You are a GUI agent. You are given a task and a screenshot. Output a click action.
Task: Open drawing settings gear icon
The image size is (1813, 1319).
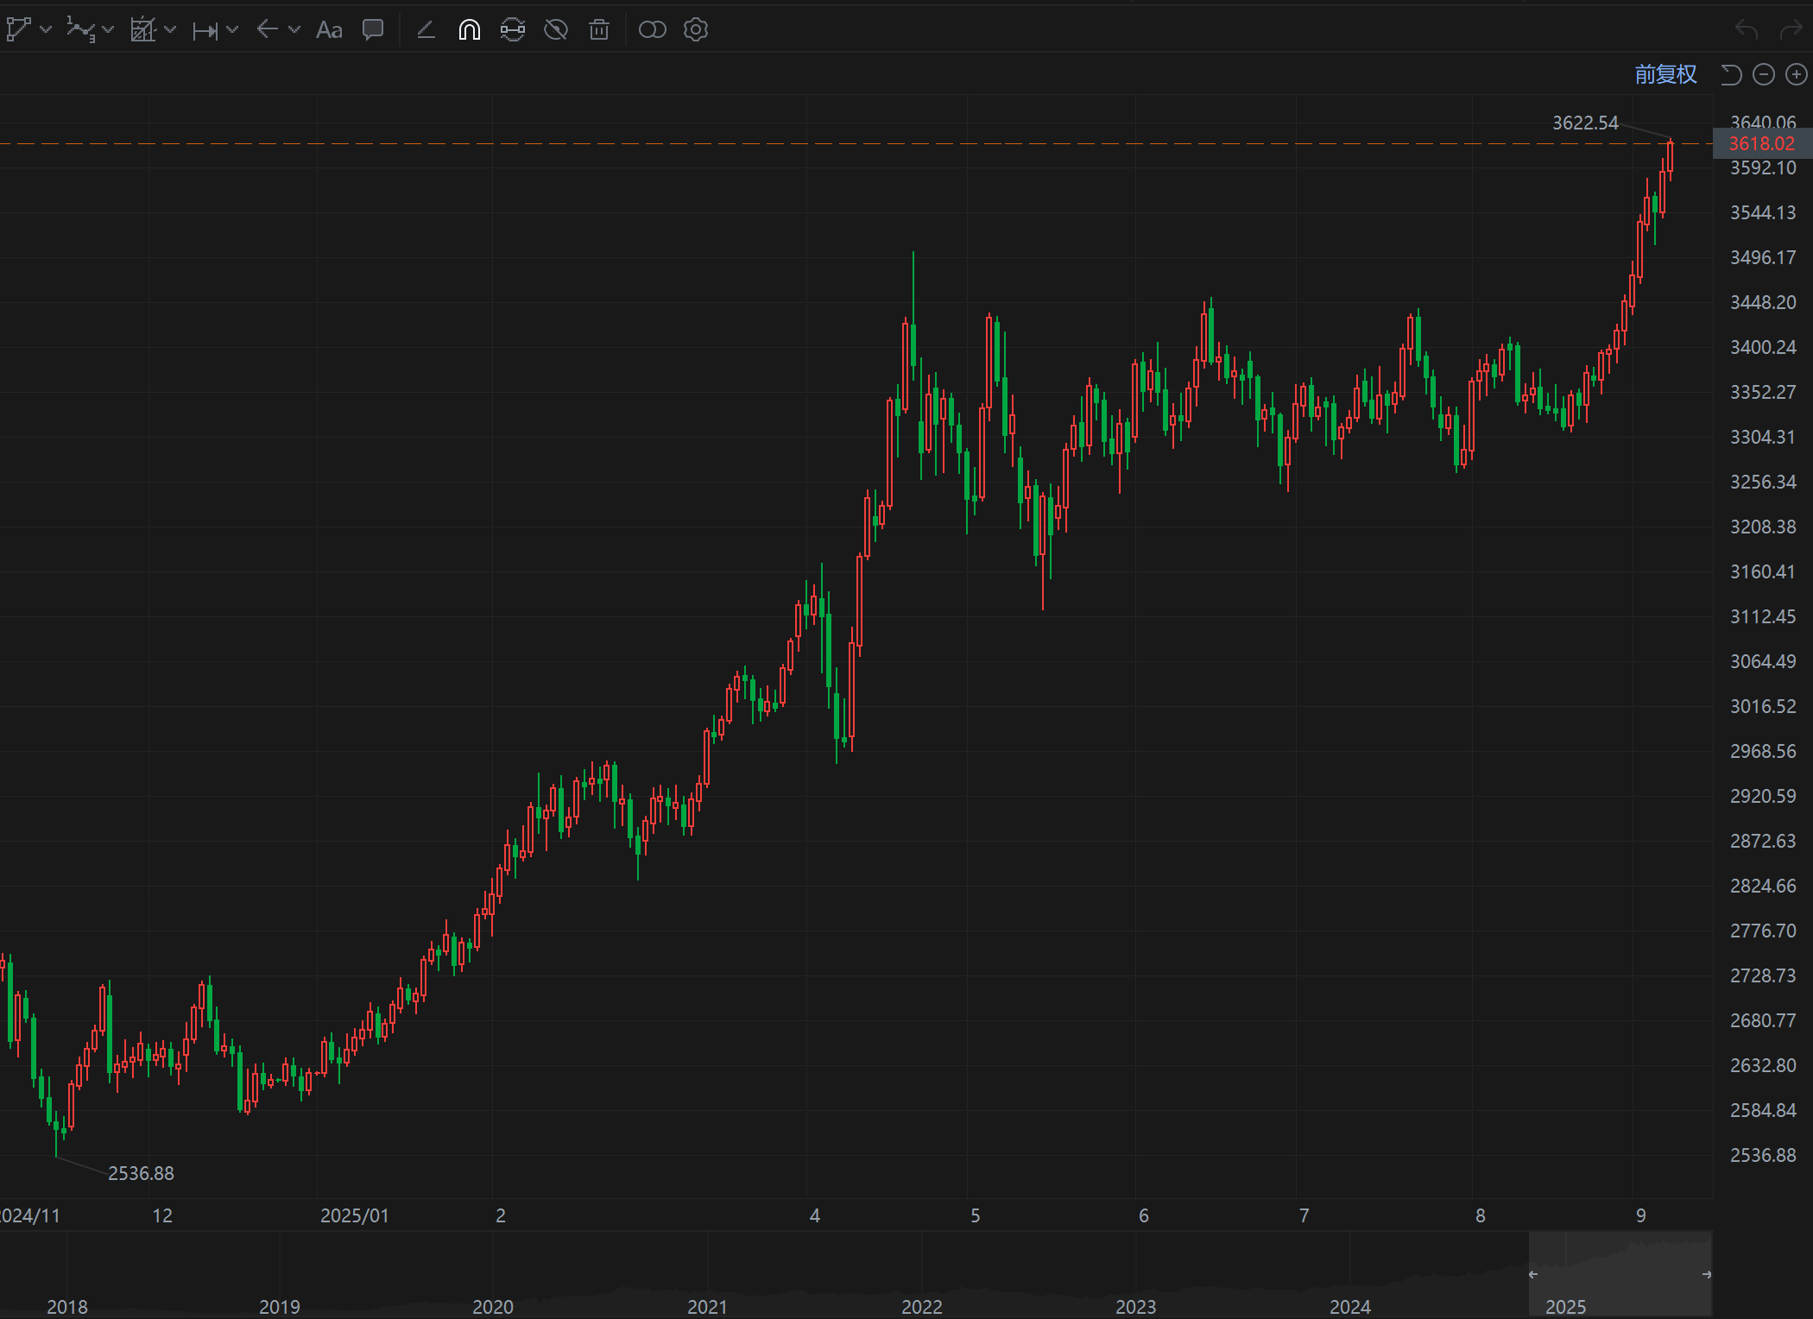[696, 30]
